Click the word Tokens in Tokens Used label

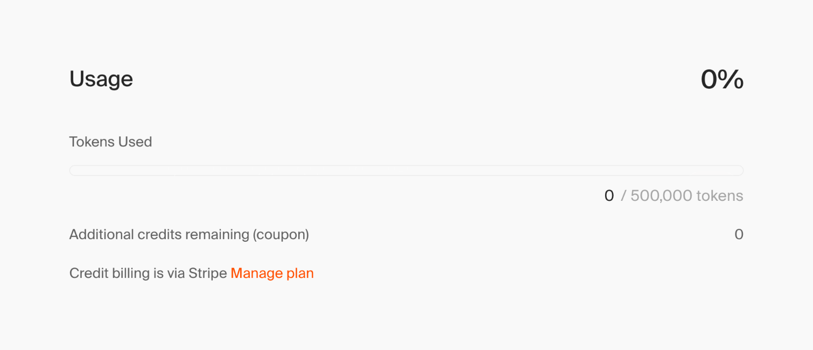point(92,142)
